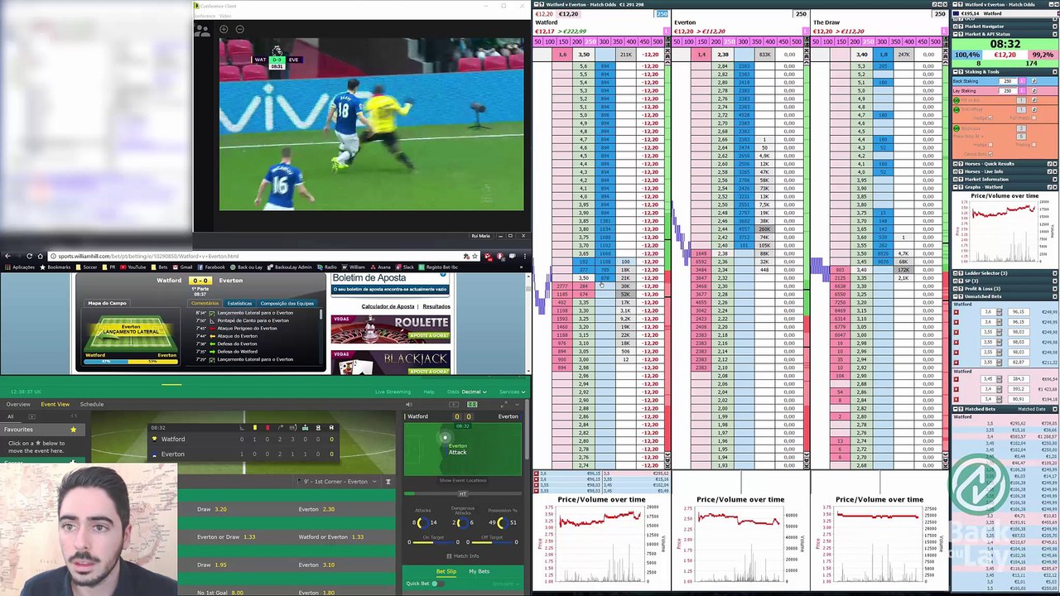Click the bet365 match timeline bar at HT
1060x596 pixels.
pyautogui.click(x=463, y=494)
